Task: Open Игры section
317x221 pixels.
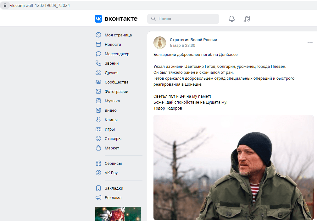Action: [x=109, y=129]
